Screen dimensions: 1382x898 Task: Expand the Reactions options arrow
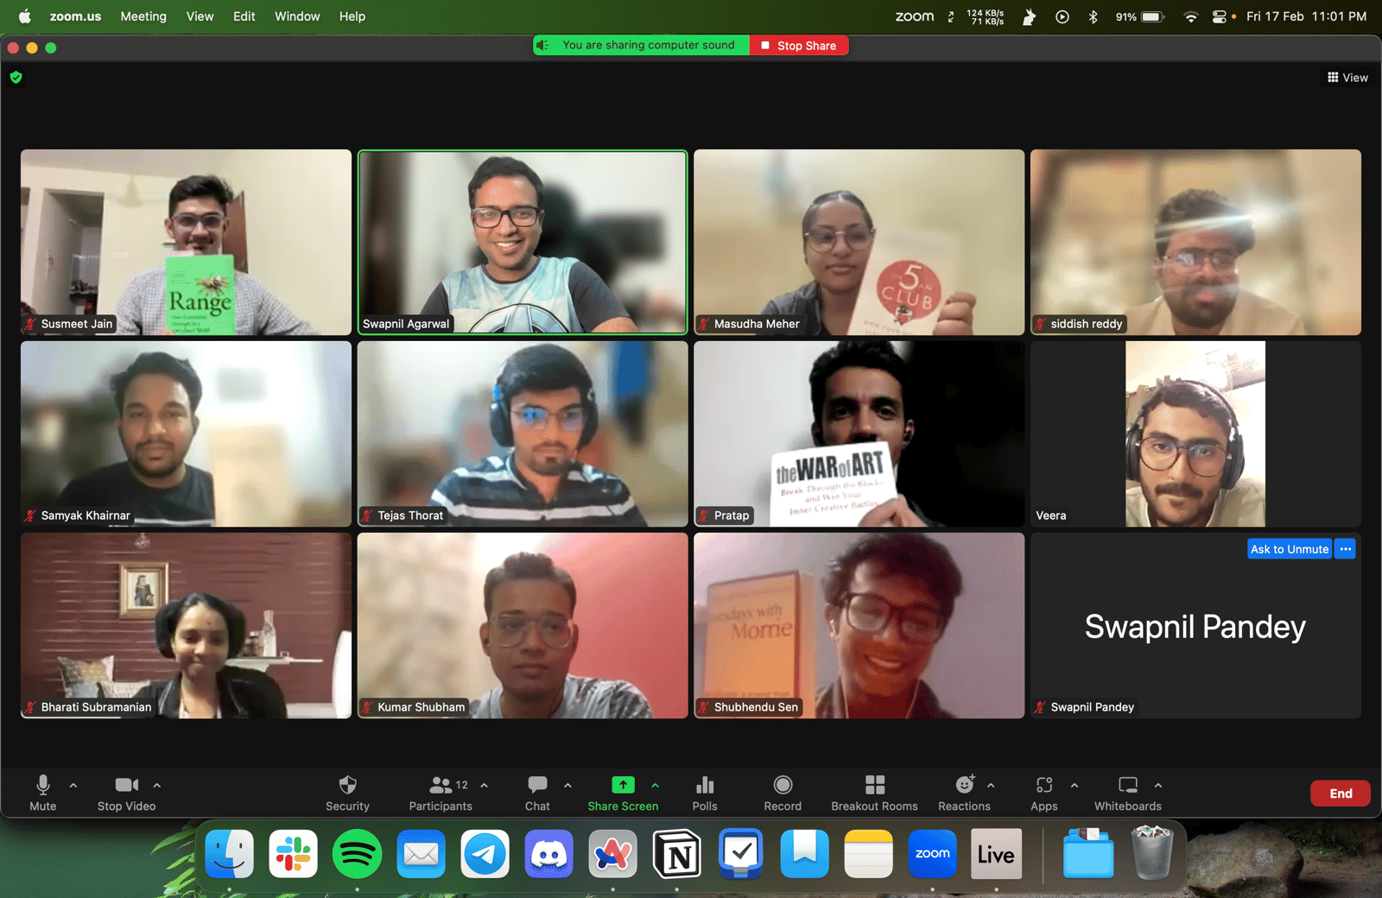coord(991,786)
